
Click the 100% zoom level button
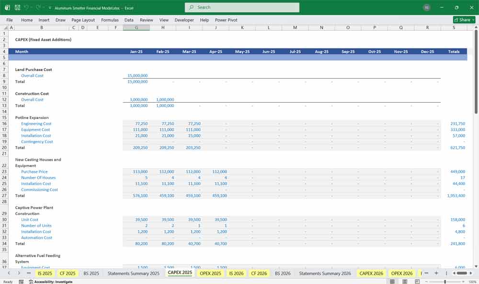(472, 281)
